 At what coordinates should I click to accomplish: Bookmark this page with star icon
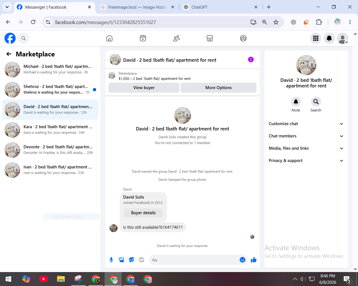tap(276, 22)
